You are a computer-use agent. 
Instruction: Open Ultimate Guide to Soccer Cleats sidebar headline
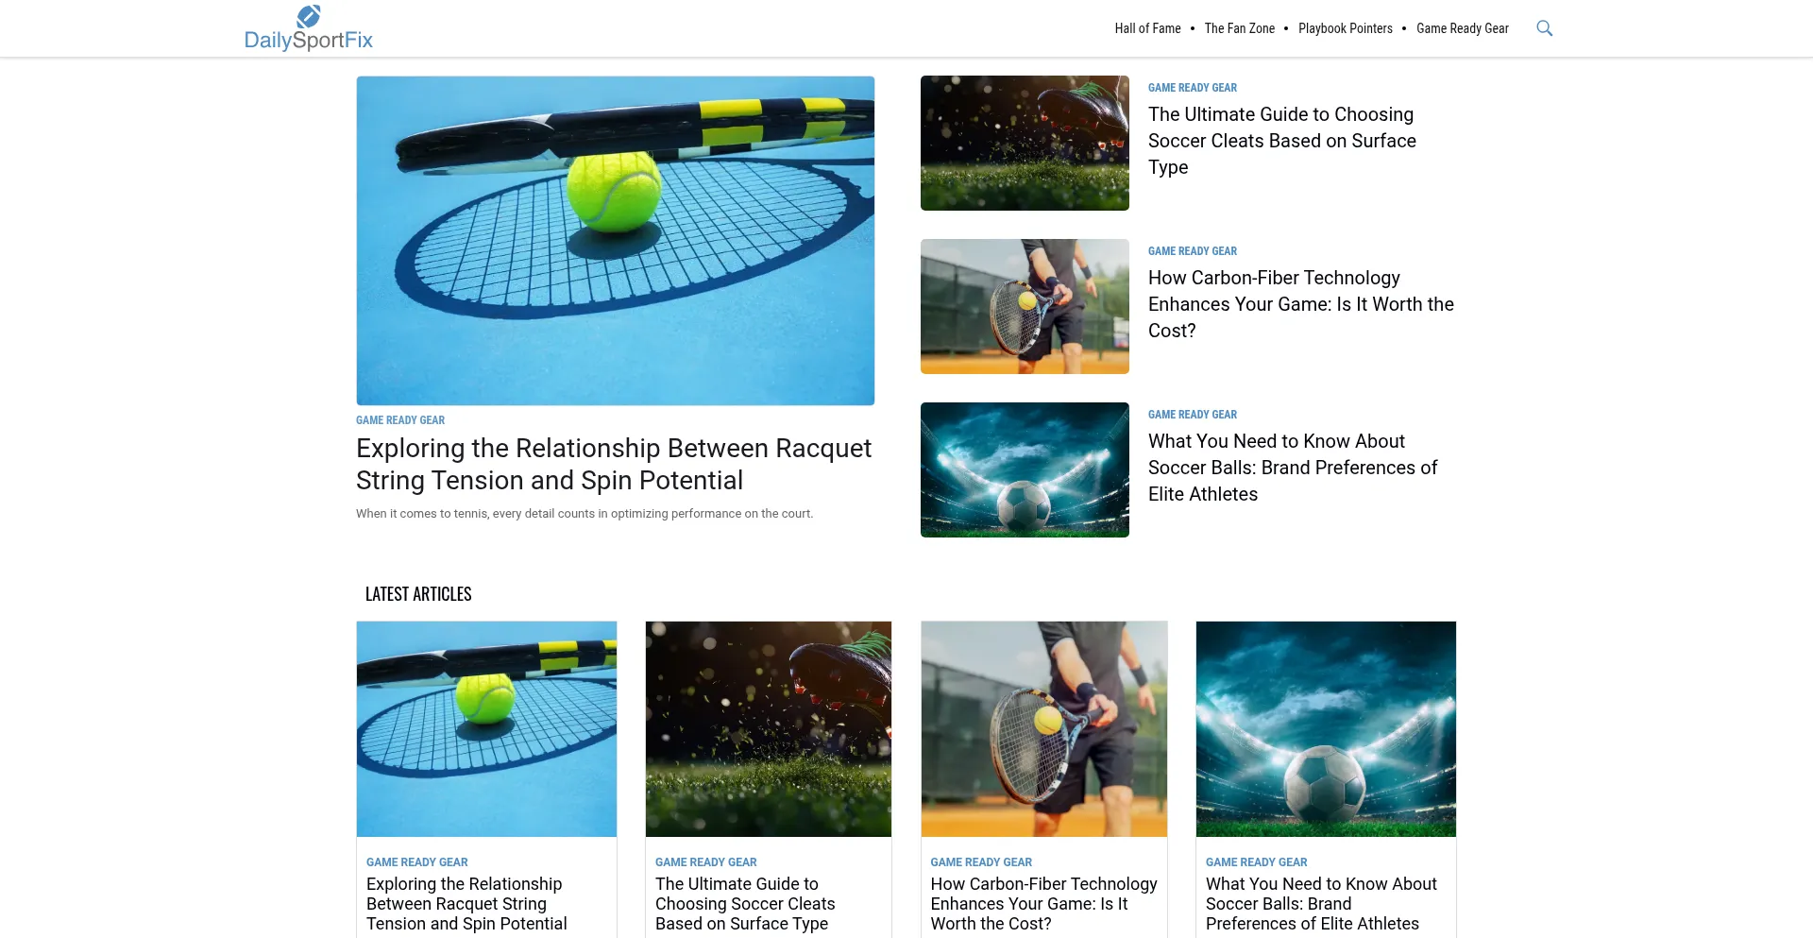point(1281,141)
